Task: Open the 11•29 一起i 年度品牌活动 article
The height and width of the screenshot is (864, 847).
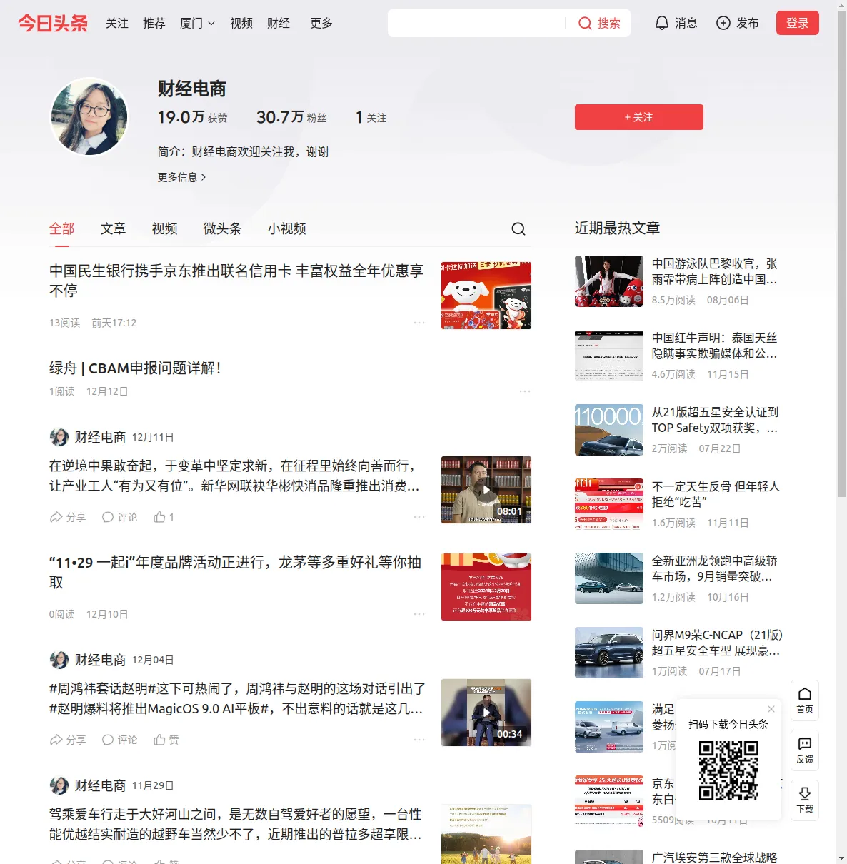Action: pyautogui.click(x=236, y=572)
